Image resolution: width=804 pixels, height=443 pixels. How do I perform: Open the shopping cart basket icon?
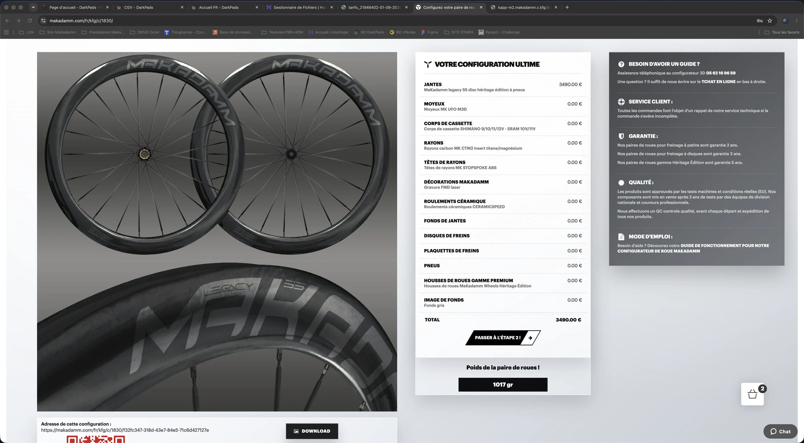752,394
